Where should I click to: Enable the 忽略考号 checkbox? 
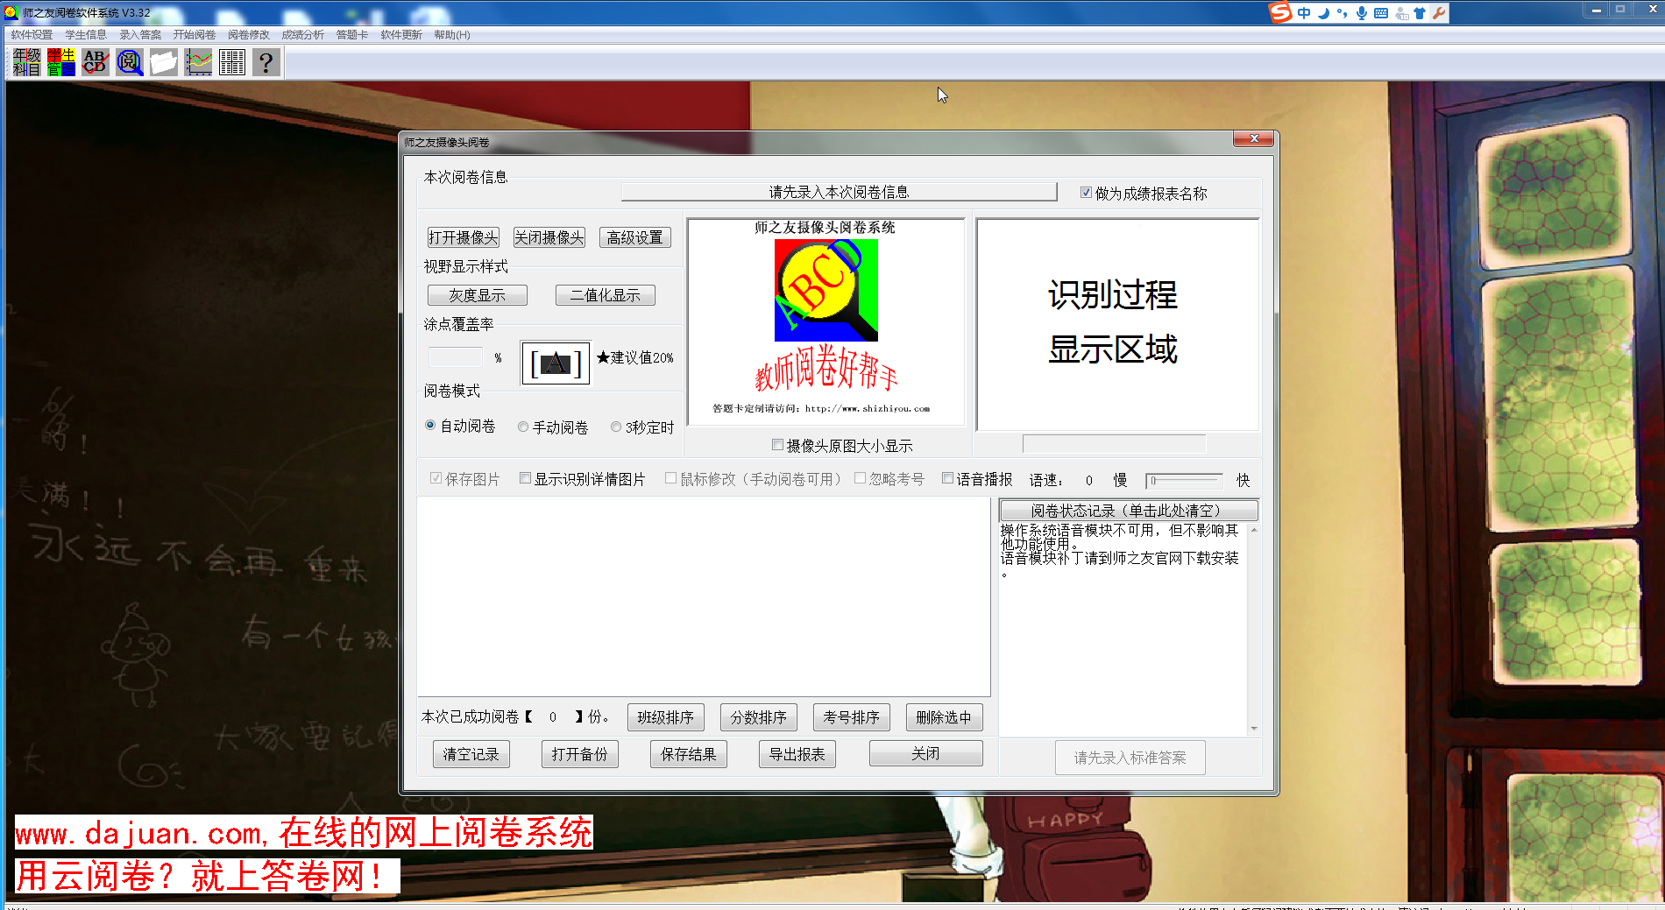point(861,477)
